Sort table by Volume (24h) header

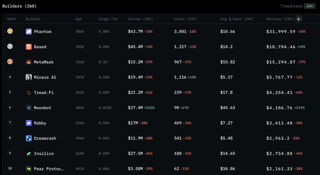coord(141,19)
